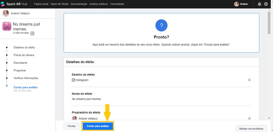Click the owner avatar next to Ariane Velasco in details

click(x=75, y=118)
